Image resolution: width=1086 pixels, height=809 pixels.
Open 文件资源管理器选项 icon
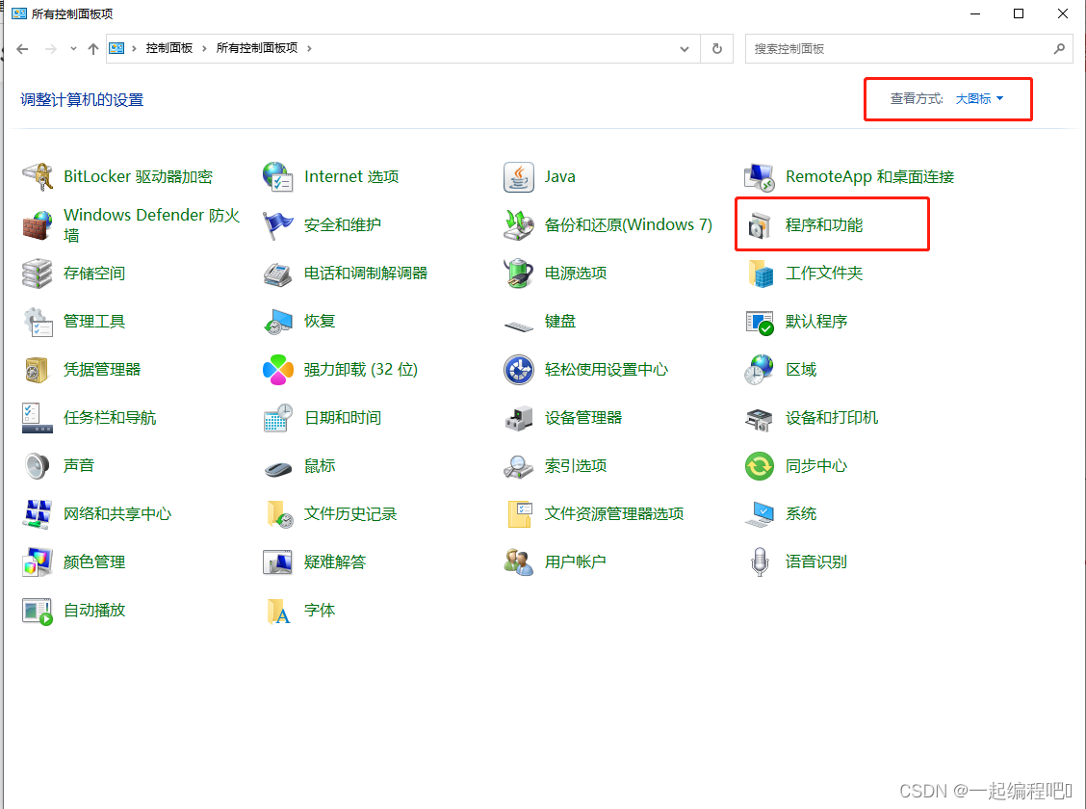[x=519, y=514]
